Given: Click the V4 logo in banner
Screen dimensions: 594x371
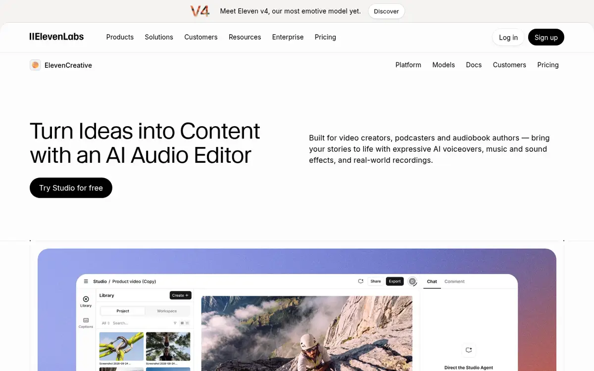Looking at the screenshot, I should 200,11.
